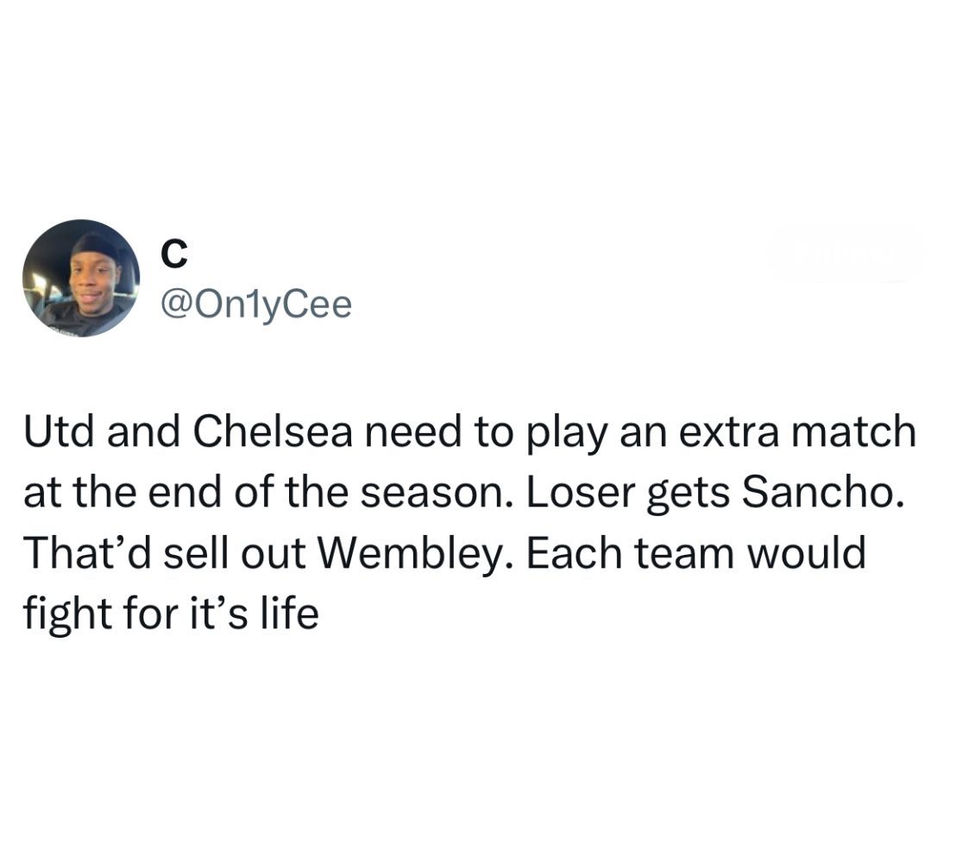Click the word play in the tweet
The height and width of the screenshot is (863, 969).
tap(567, 432)
